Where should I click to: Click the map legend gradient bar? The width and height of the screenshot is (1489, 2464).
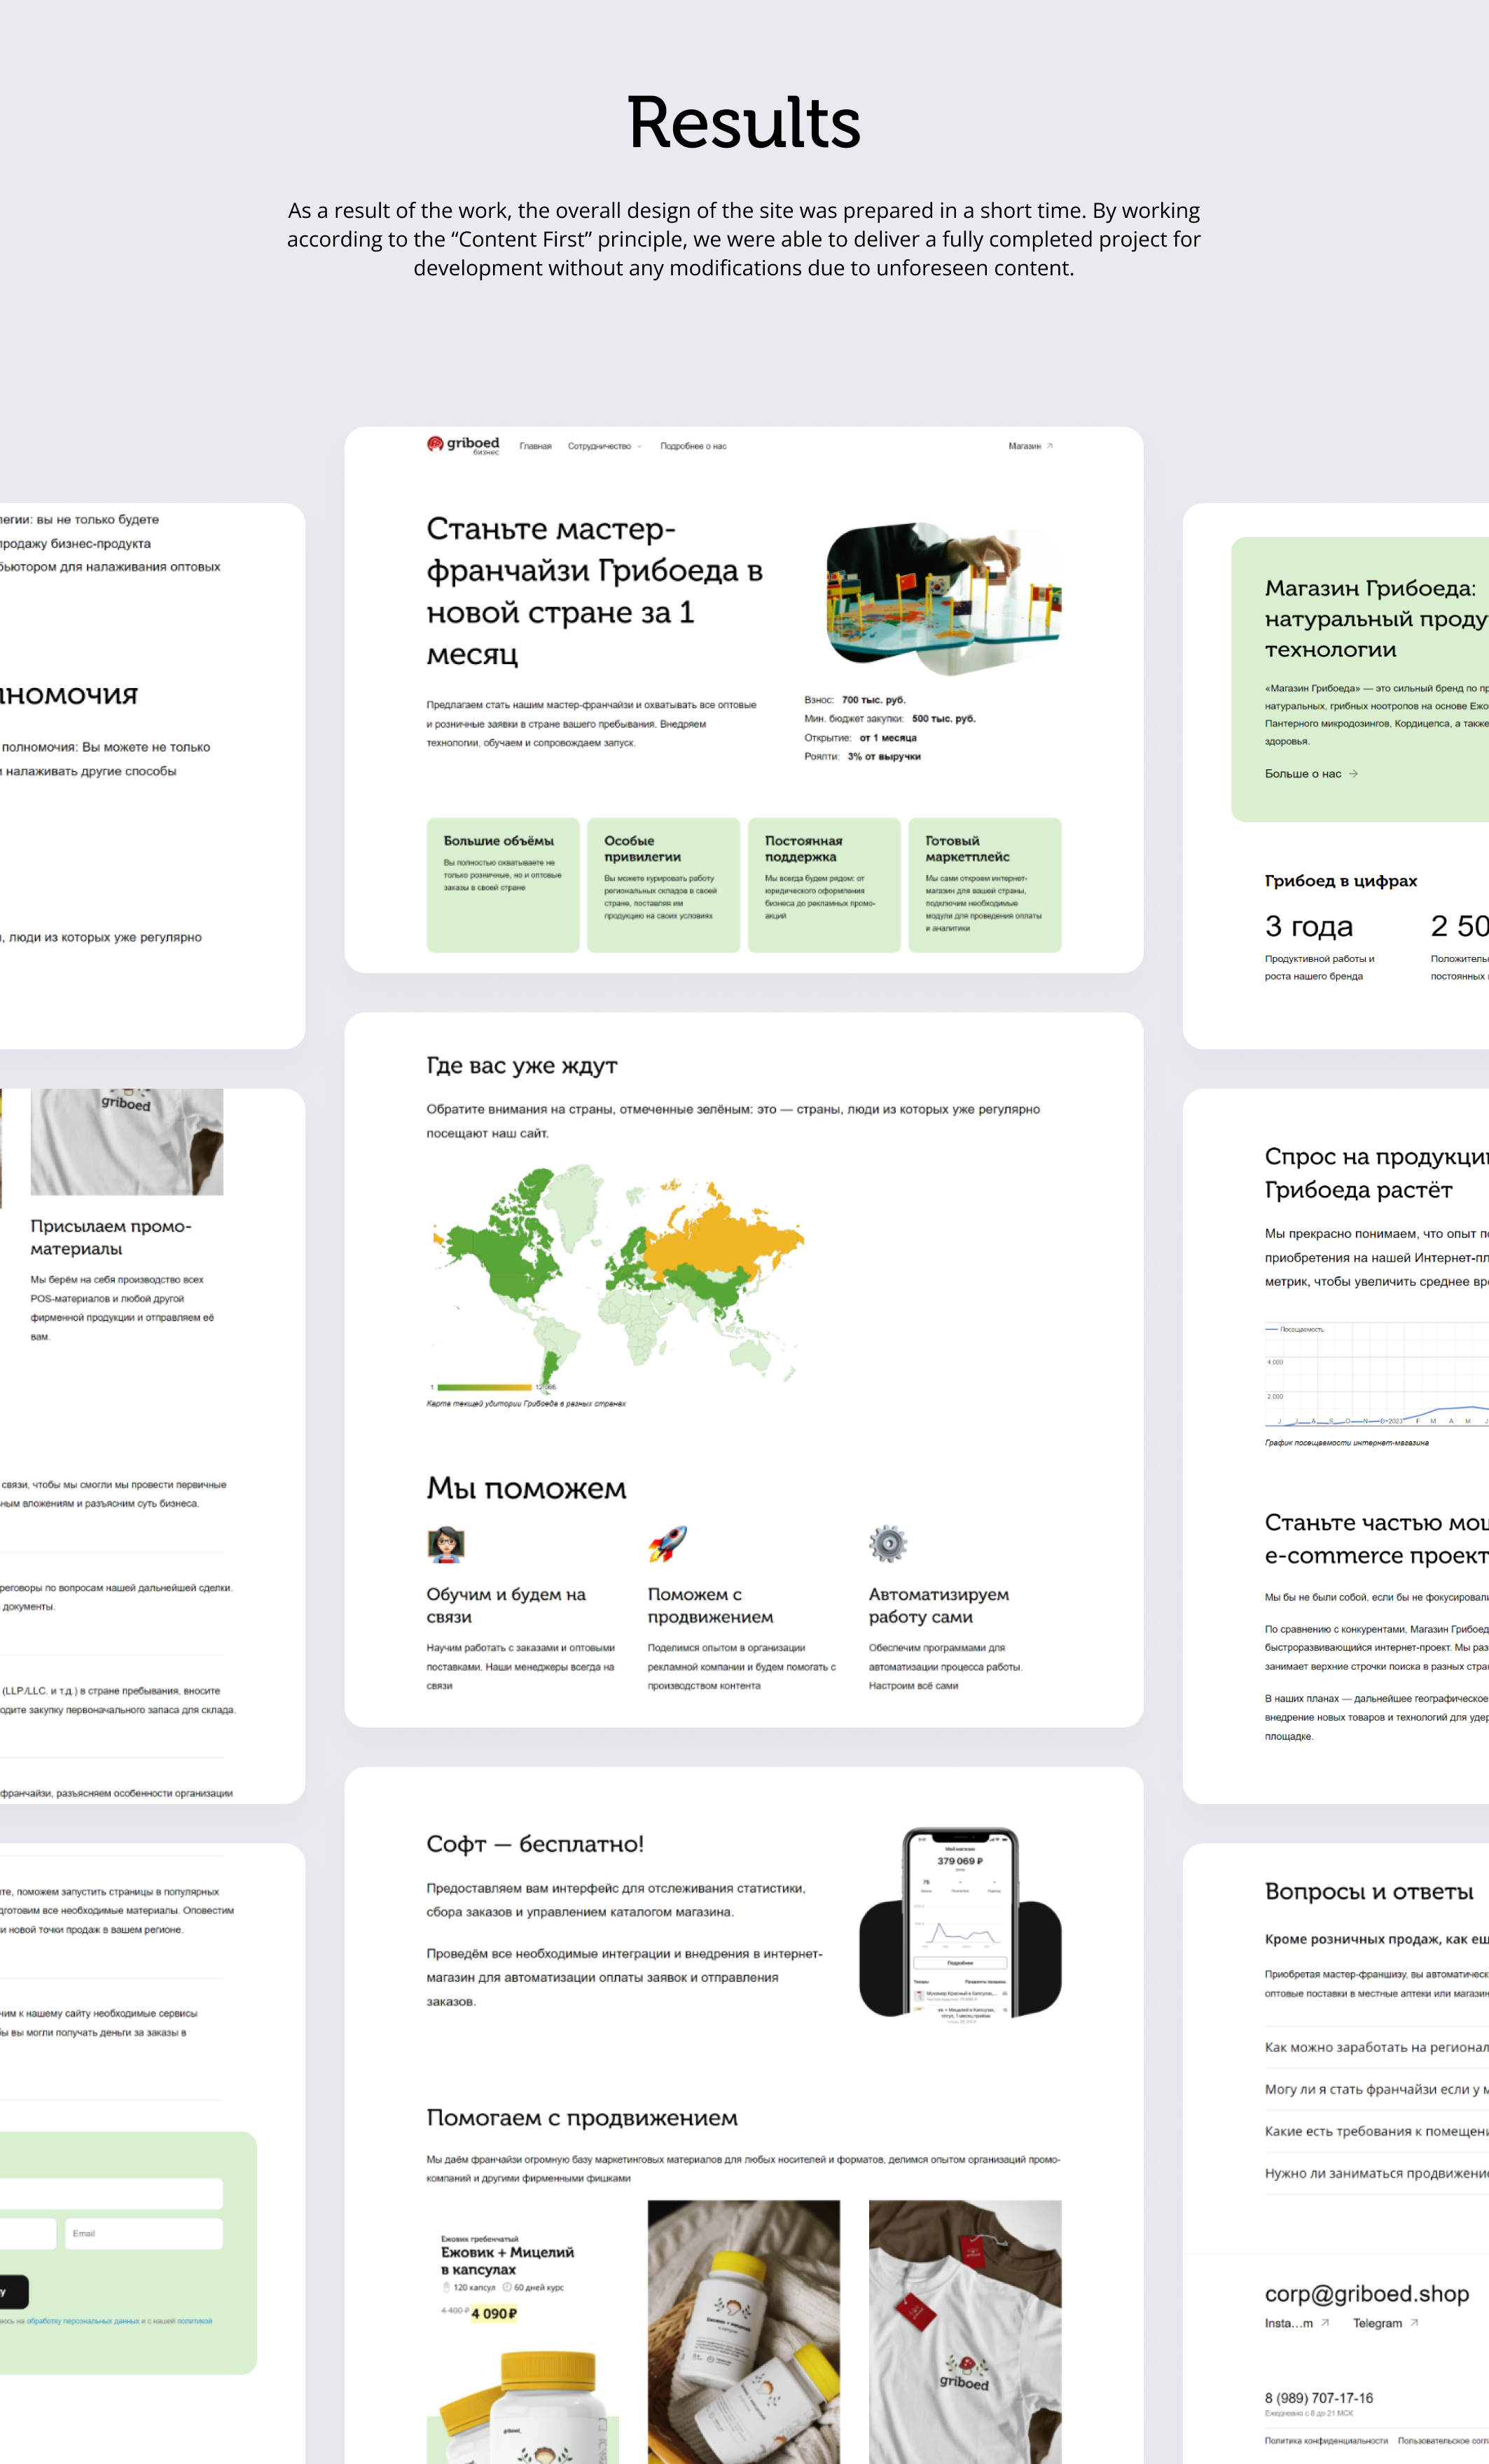[x=484, y=1387]
